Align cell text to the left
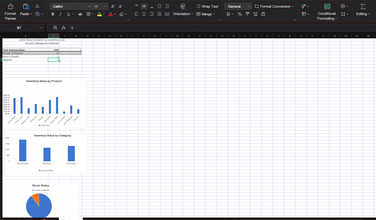 click(x=136, y=14)
